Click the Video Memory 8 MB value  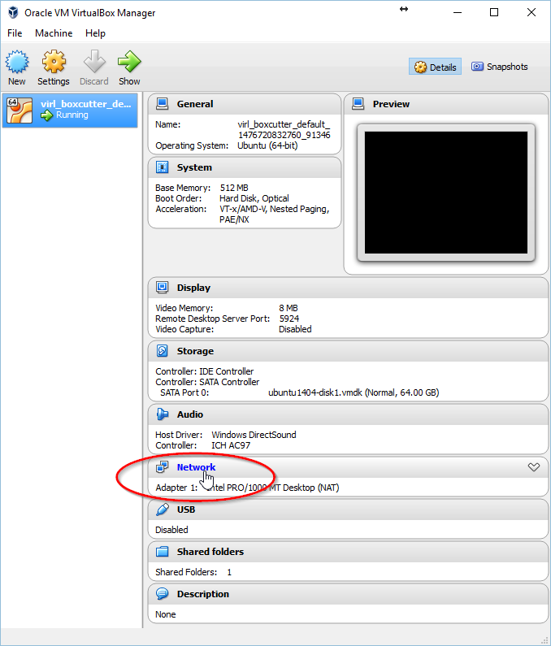tap(289, 308)
